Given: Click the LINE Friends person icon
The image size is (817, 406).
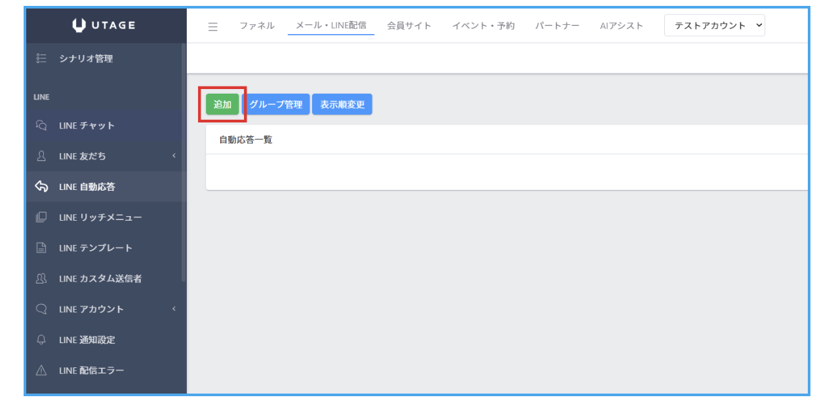Looking at the screenshot, I should 41,156.
